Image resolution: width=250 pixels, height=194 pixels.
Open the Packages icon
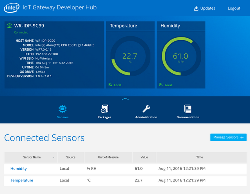(x=104, y=109)
